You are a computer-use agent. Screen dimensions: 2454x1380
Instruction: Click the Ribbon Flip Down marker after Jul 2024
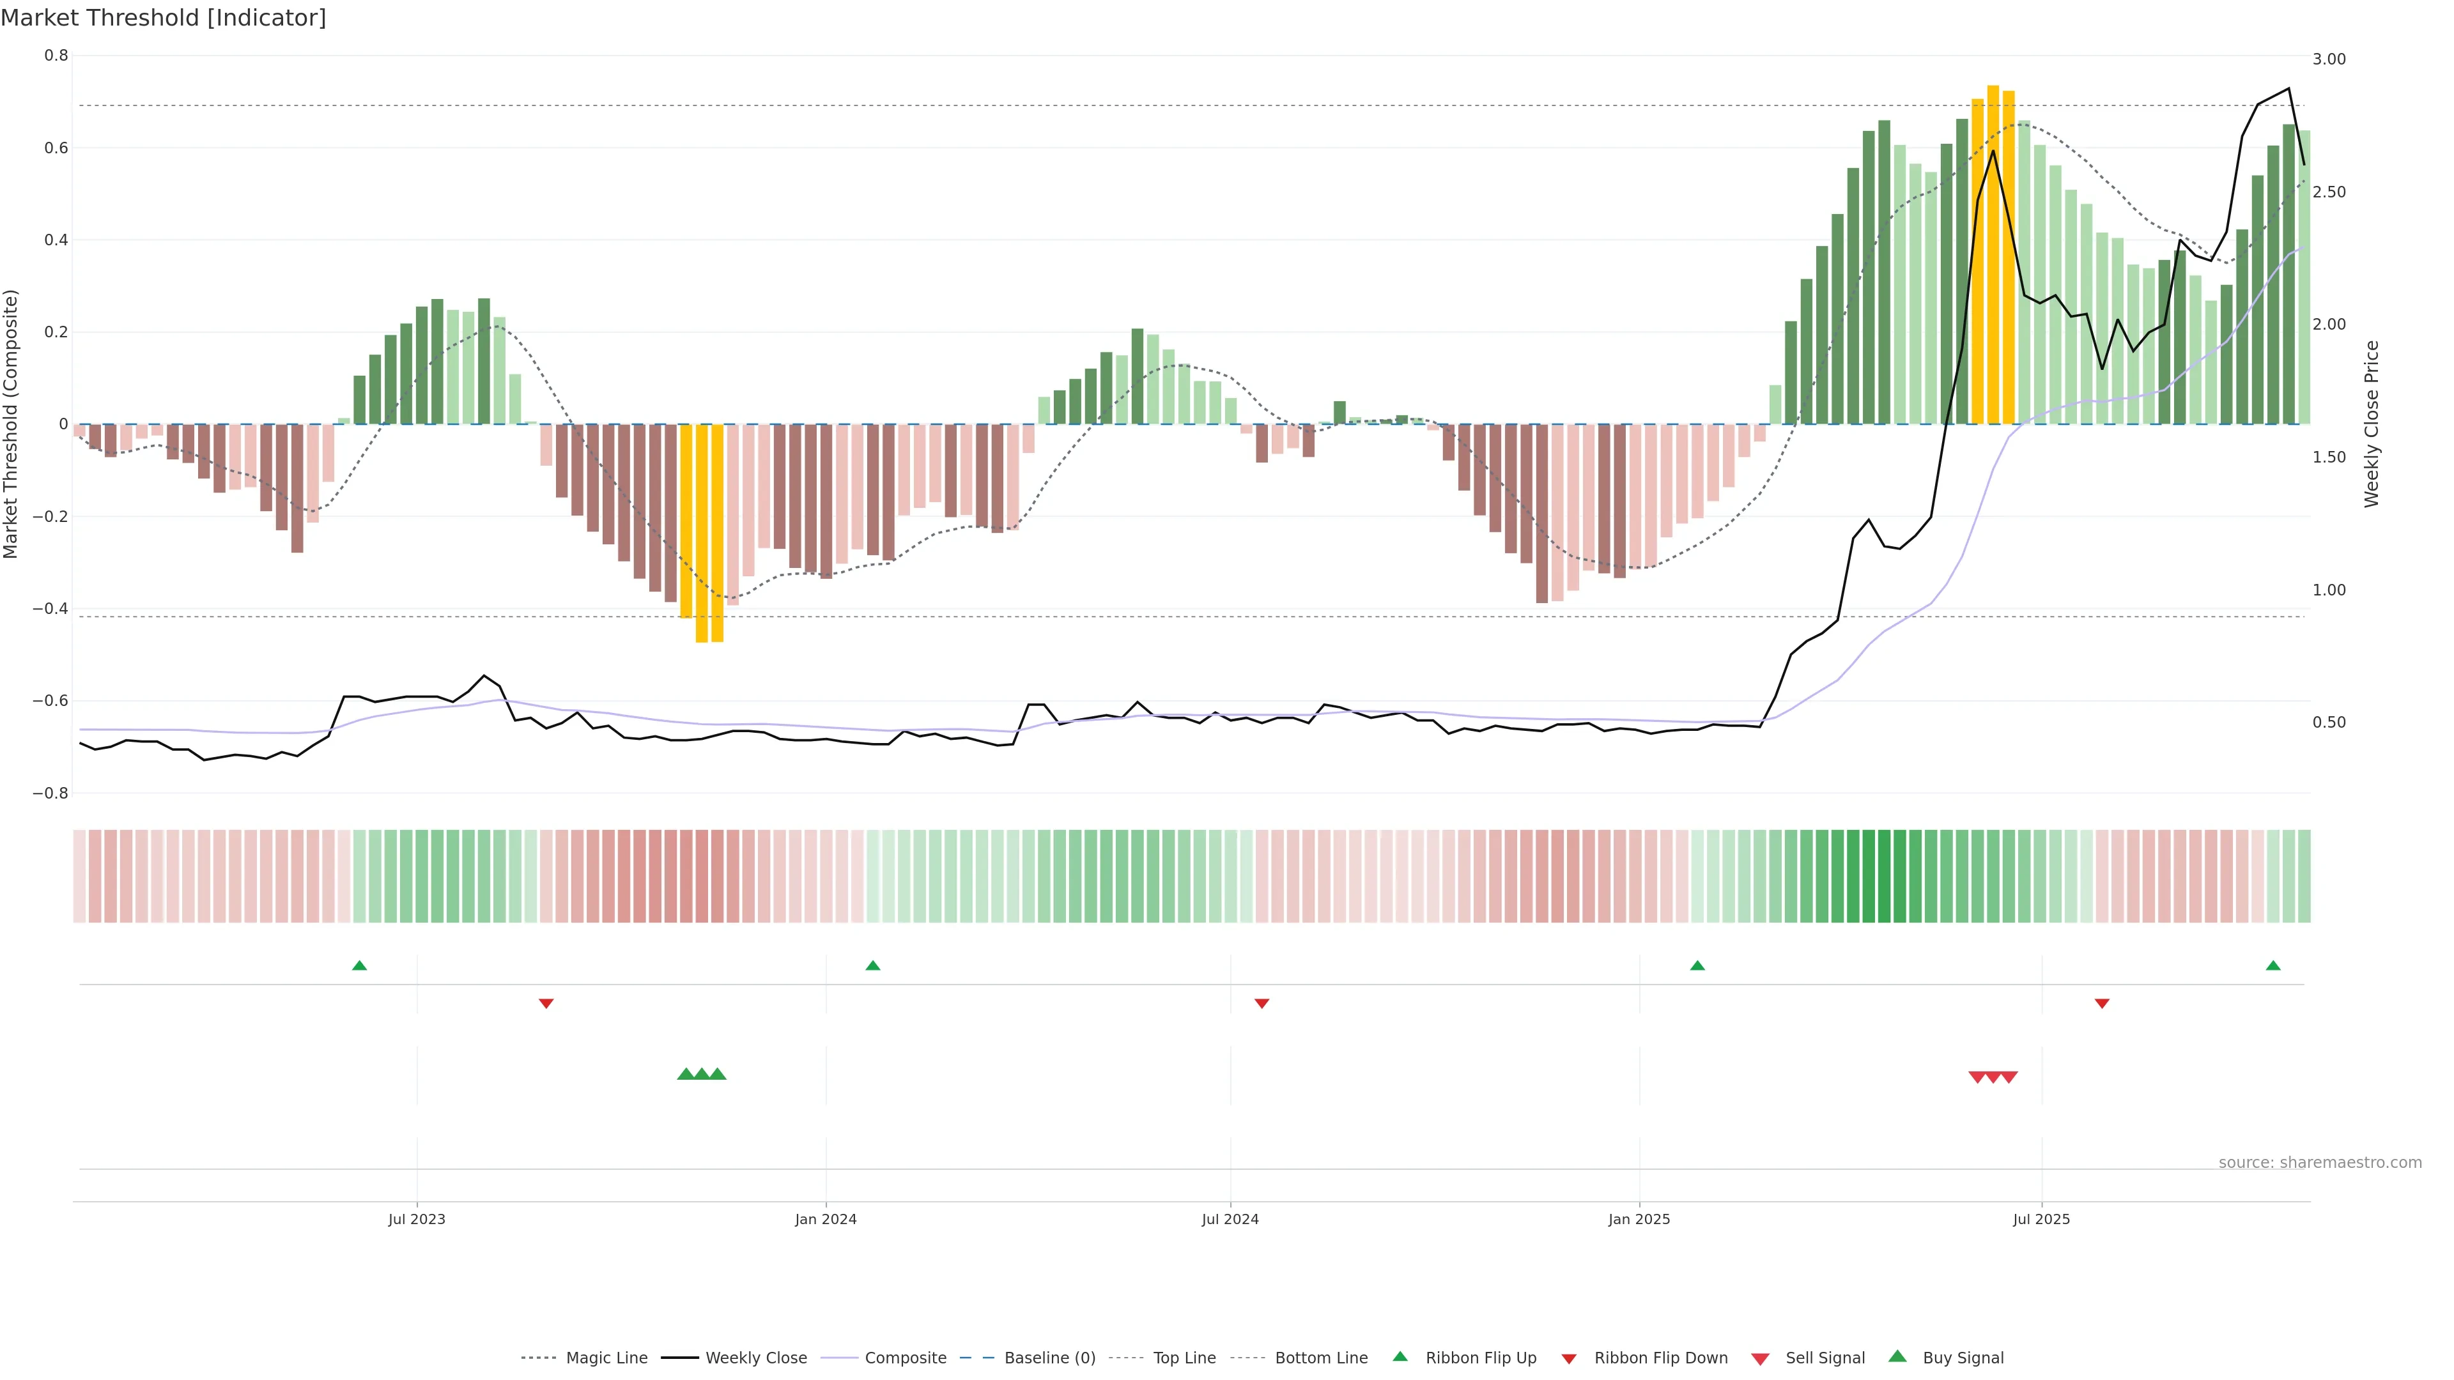click(1262, 1003)
